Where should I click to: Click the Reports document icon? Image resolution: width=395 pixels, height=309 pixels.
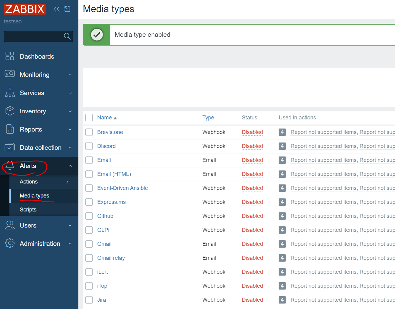pyautogui.click(x=10, y=129)
